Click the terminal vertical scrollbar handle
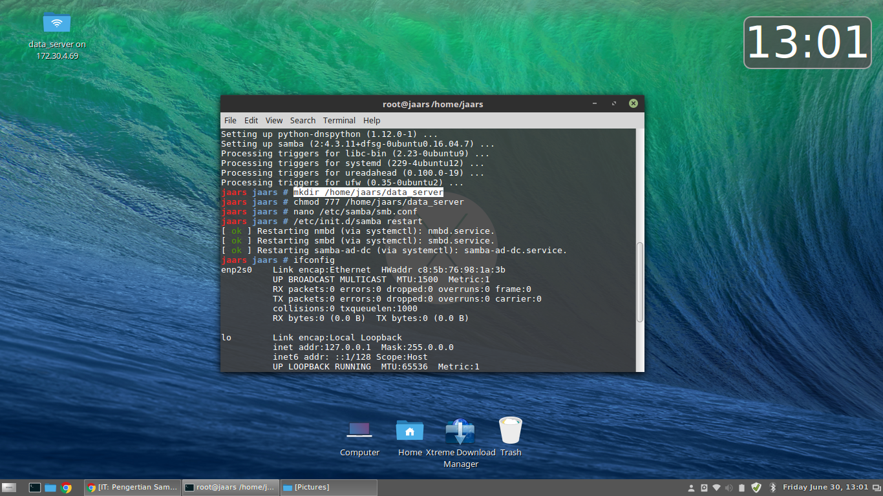883x496 pixels. pos(640,282)
